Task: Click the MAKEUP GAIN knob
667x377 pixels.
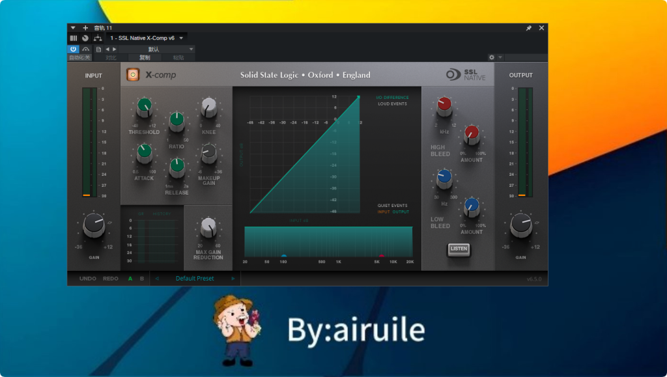Action: pos(209,153)
